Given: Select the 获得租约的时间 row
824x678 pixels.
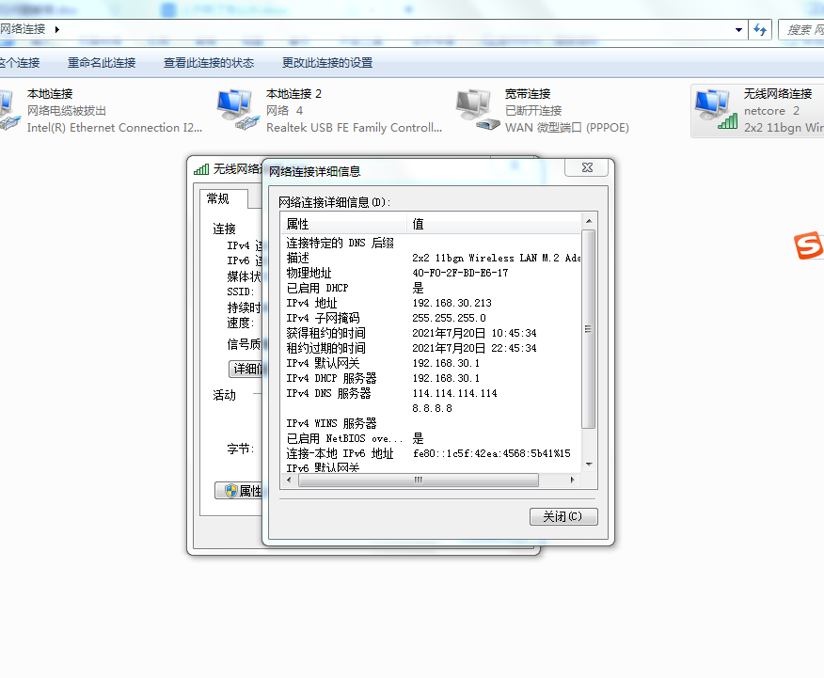Looking at the screenshot, I should click(x=431, y=333).
